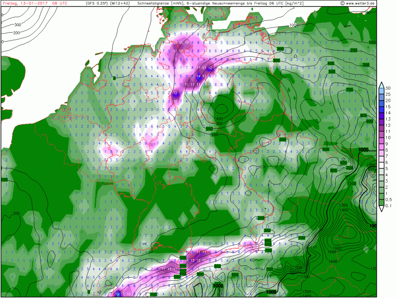397x298 pixels.
Task: Click the bottom arrow of the color legend
Action: 380,209
